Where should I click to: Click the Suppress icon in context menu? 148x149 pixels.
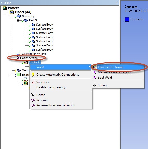(33, 82)
